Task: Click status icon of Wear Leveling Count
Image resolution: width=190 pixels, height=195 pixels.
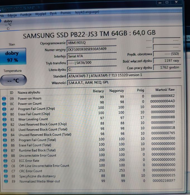Action: pos(4,119)
